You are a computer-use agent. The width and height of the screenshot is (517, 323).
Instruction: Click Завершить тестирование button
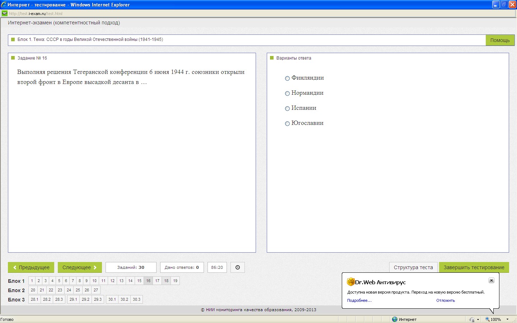coord(474,267)
